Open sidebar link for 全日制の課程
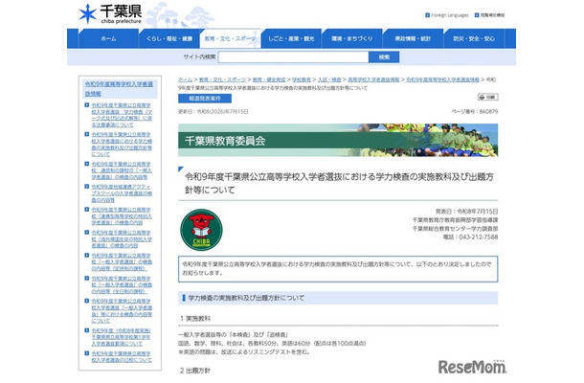This screenshot has height=383, width=584. pos(122,285)
